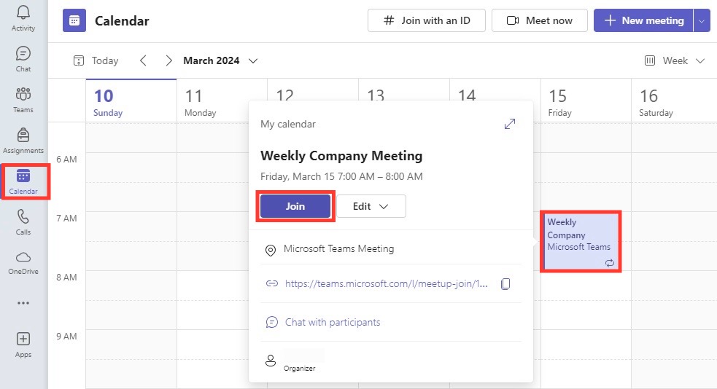
Task: Expand meeting details with pop-out icon
Action: [509, 124]
